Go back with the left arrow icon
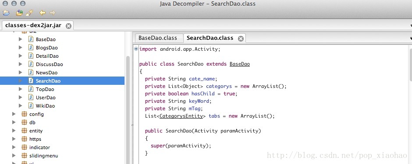The height and width of the screenshot is (164, 412). pos(43,13)
